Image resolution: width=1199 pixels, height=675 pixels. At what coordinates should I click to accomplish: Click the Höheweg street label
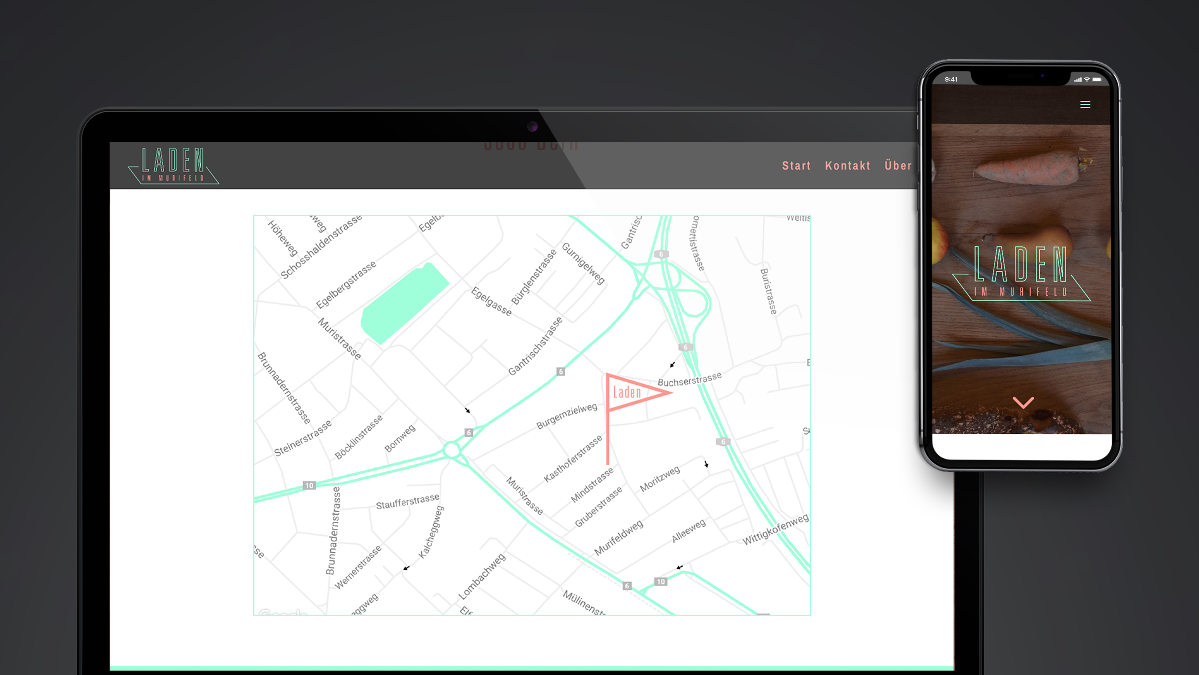[283, 238]
